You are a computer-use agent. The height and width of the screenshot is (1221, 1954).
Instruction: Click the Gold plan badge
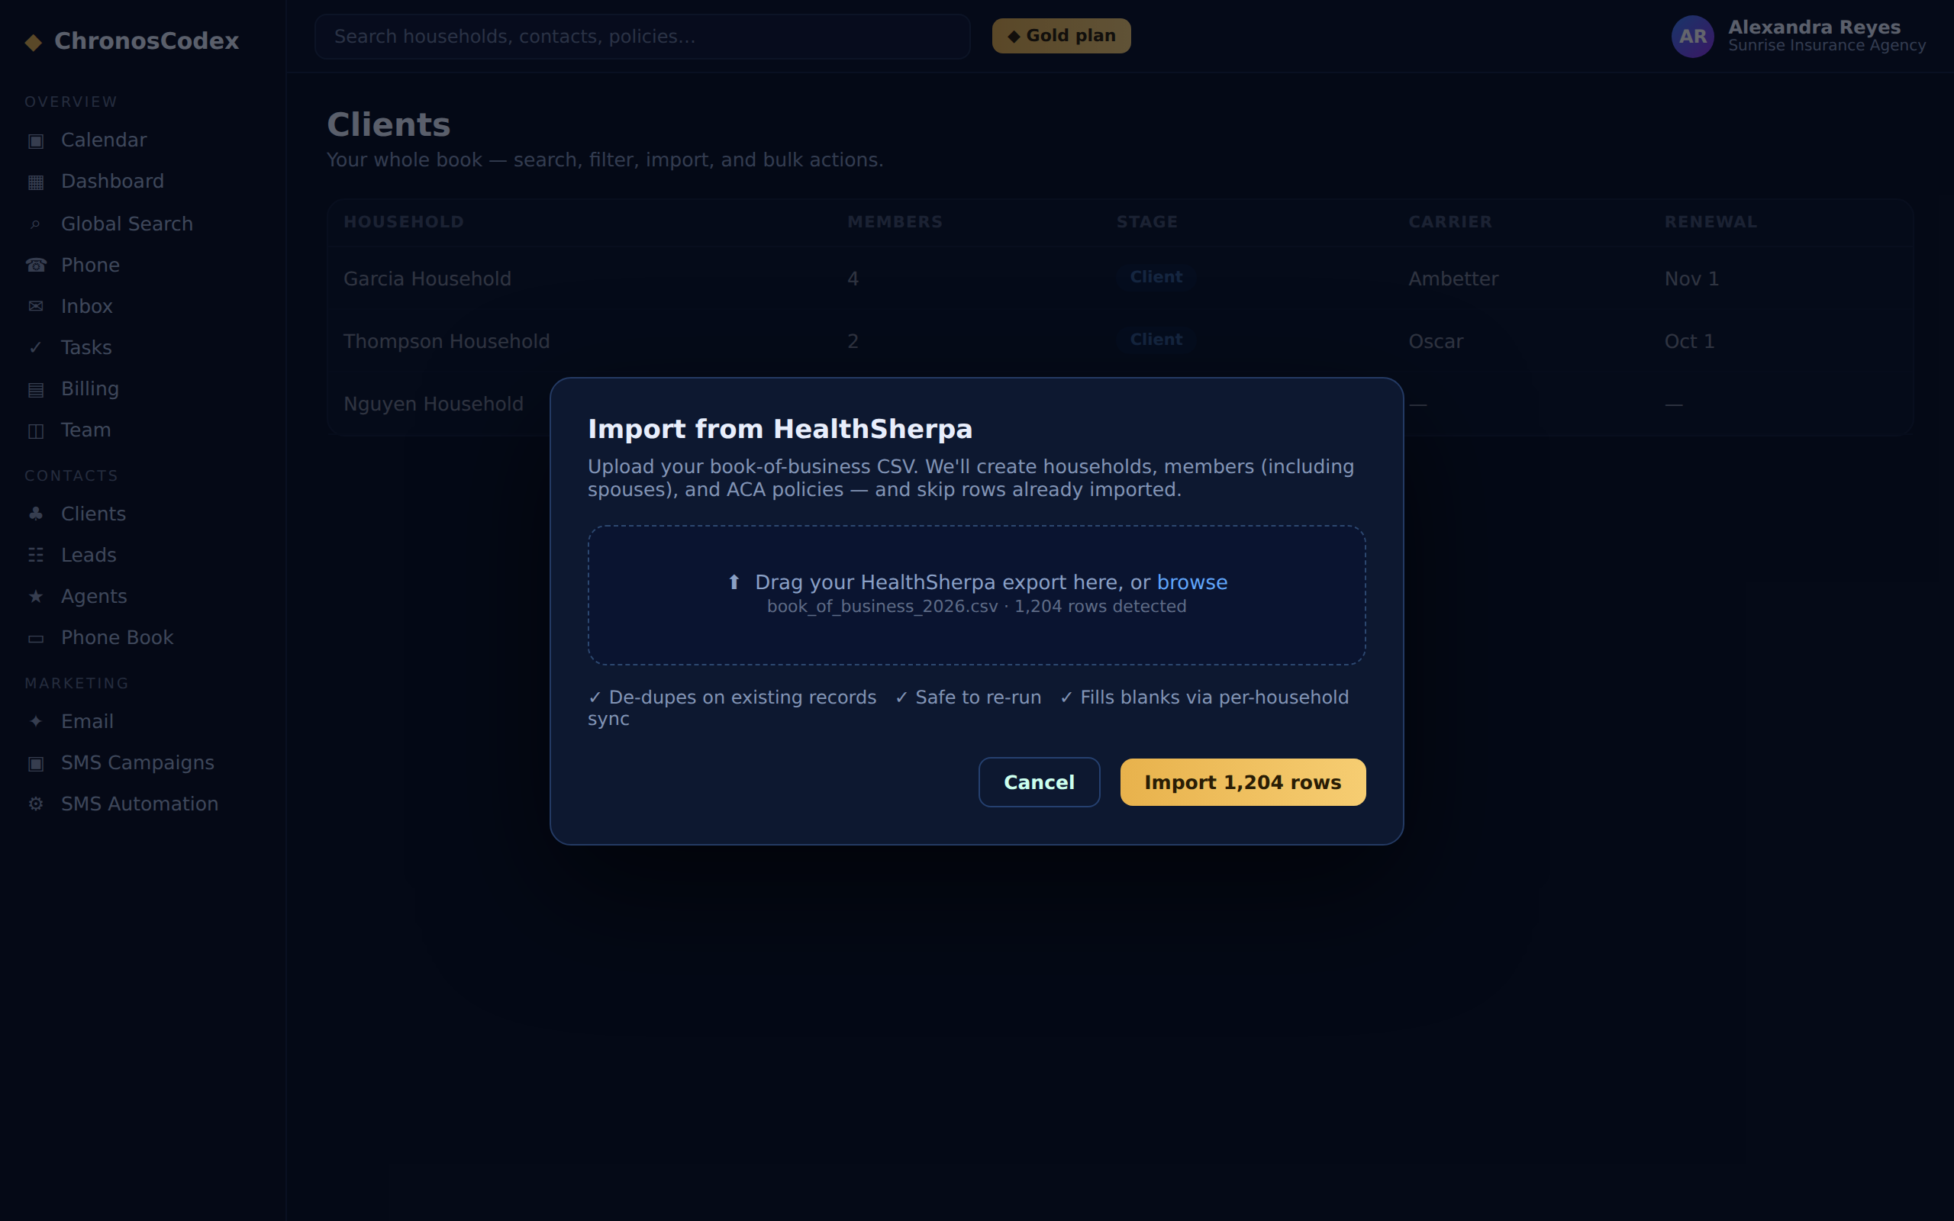tap(1061, 37)
